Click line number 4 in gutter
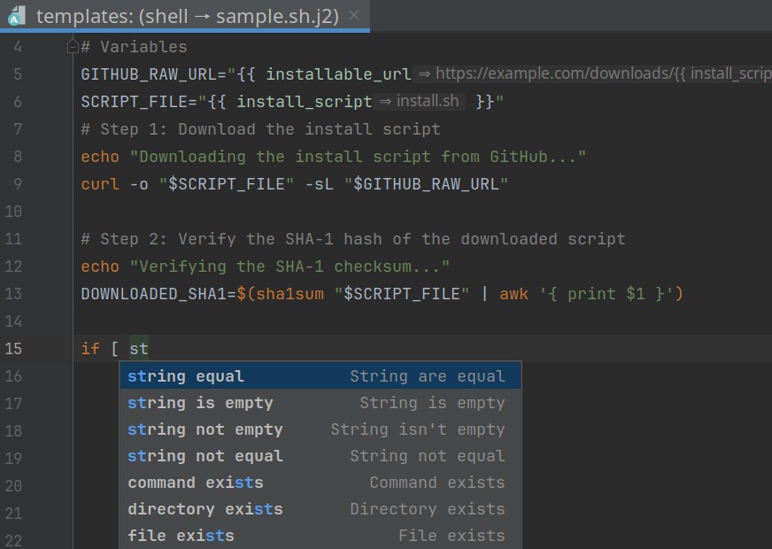Image resolution: width=772 pixels, height=549 pixels. [18, 47]
